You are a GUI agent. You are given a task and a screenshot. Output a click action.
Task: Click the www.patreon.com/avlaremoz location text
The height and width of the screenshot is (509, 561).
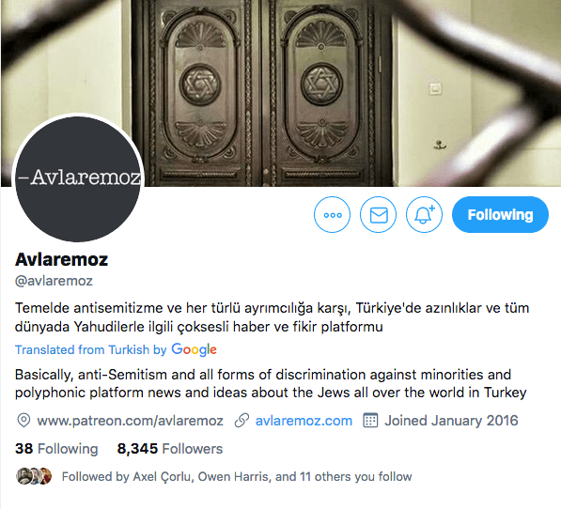130,421
